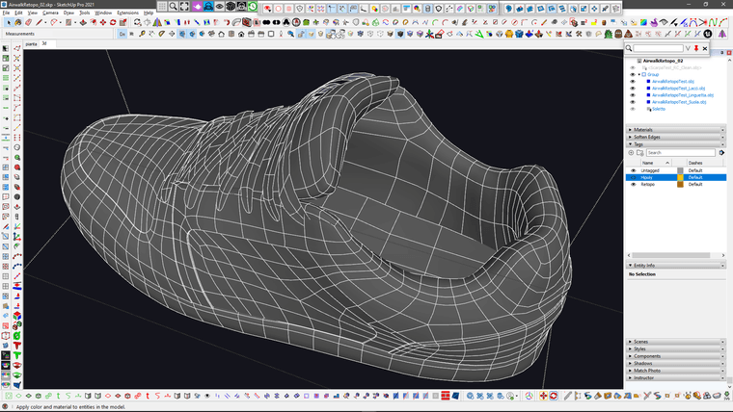
Task: Switch to the pianta scene tab
Action: click(30, 43)
